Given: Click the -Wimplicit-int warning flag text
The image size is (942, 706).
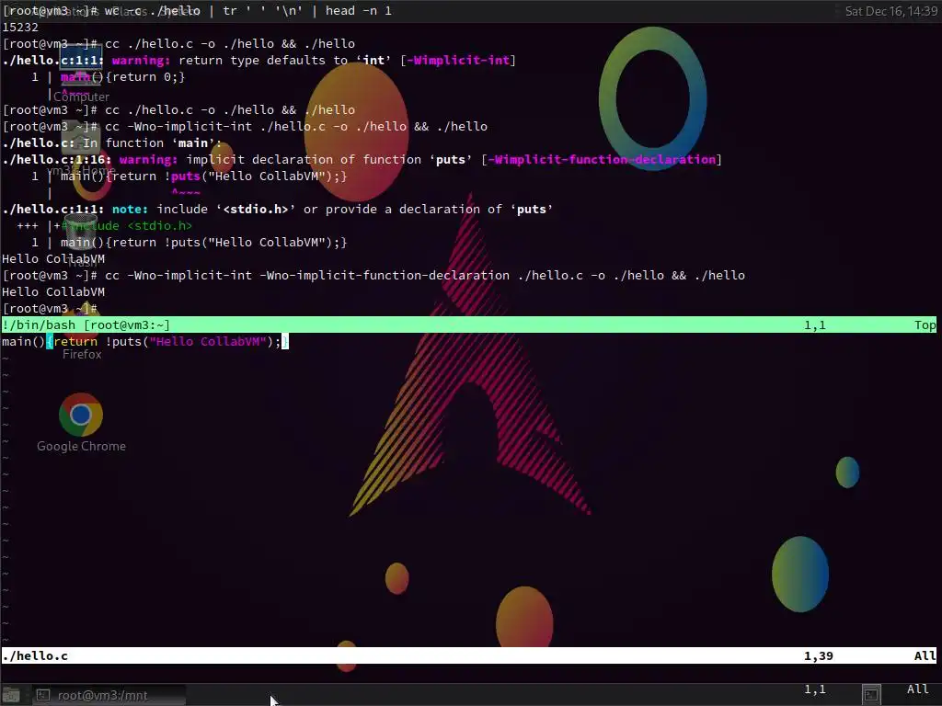Looking at the screenshot, I should [458, 60].
